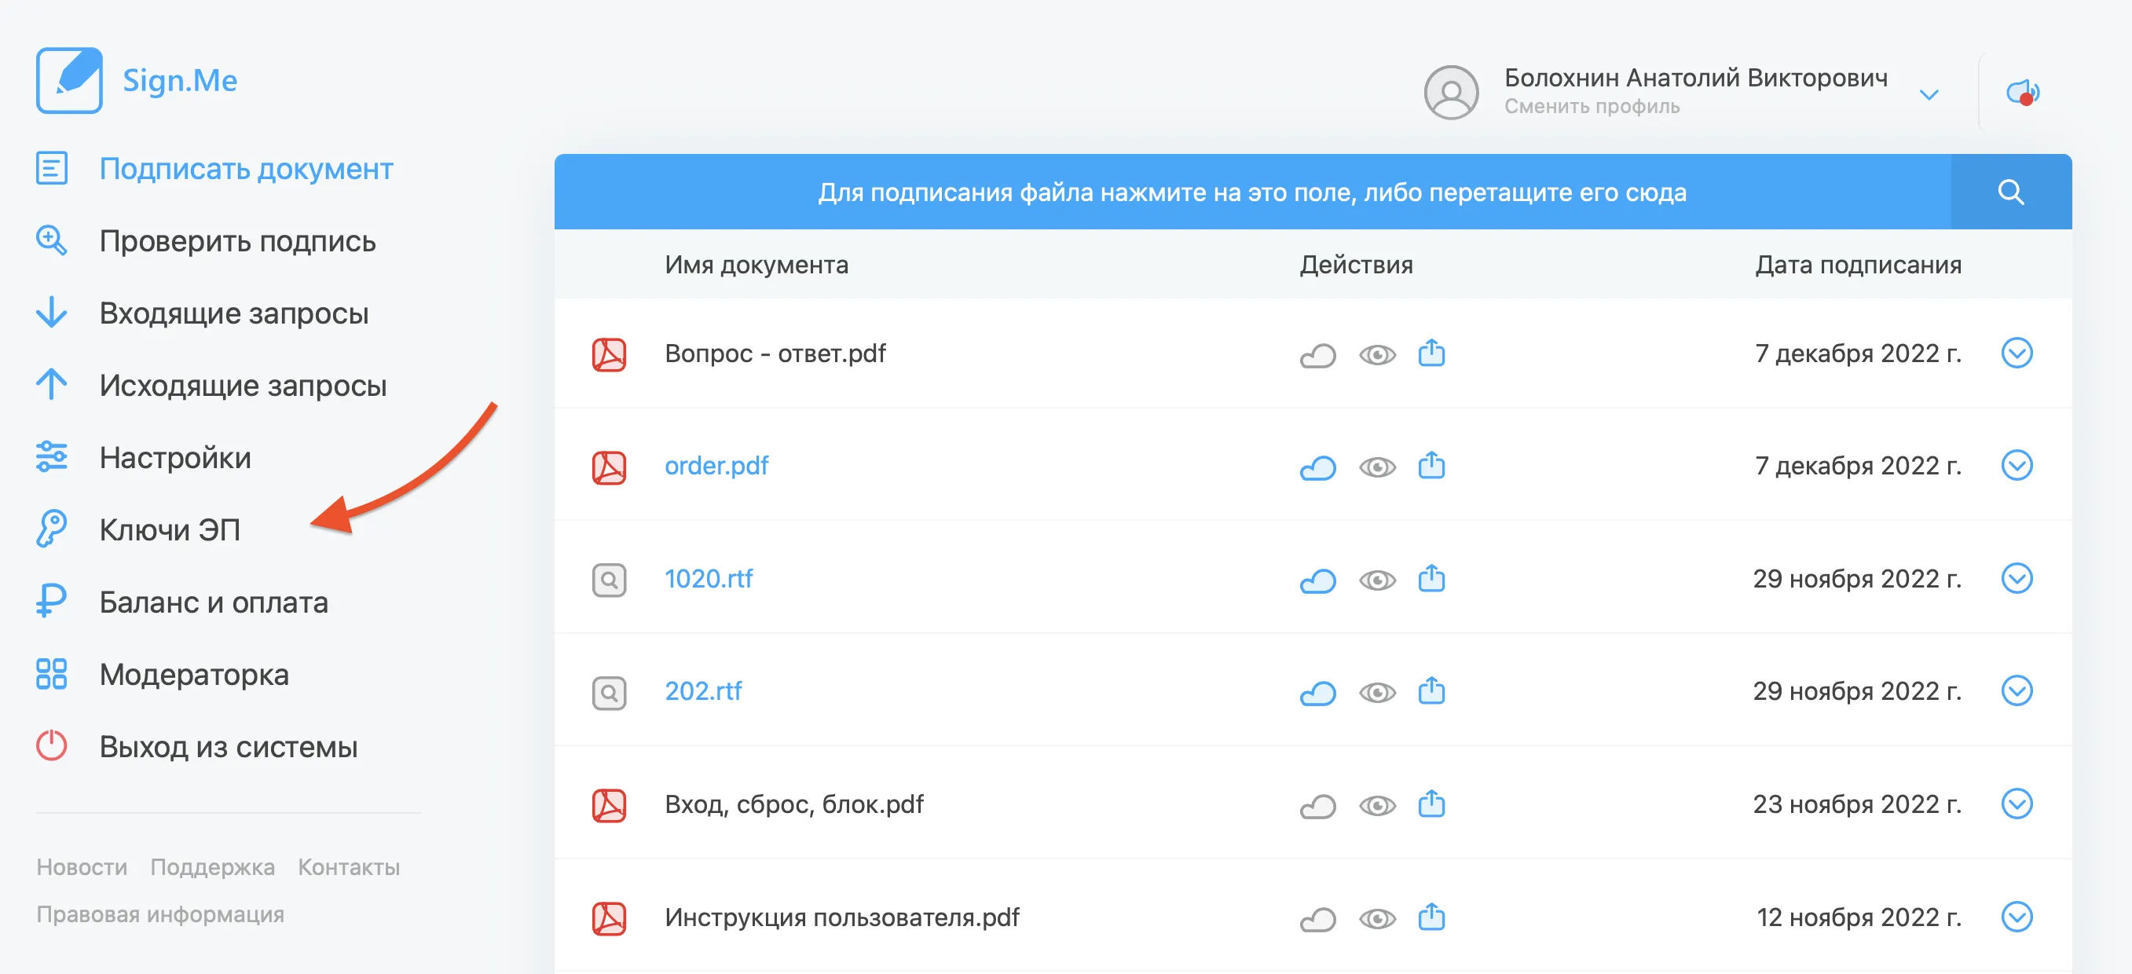Go to Исходящие запросы
Viewport: 2132px width, 974px height.
(x=244, y=386)
